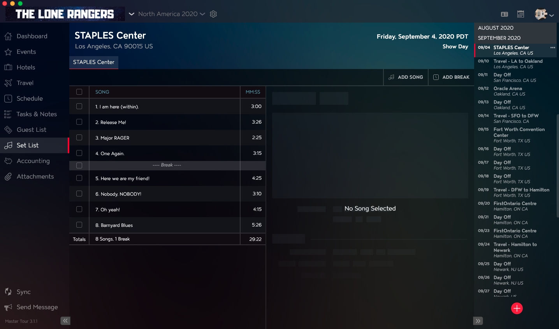Select 09/20 FirstOntario Centre day
559x329 pixels.
tap(515, 206)
